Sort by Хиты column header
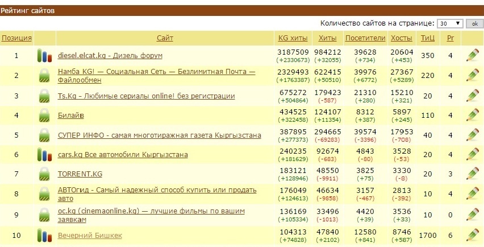This screenshot has width=484, height=247. coord(328,38)
